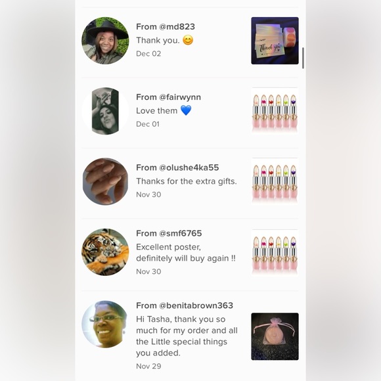
Task: Visit the From @md823 username link
Action: point(166,27)
